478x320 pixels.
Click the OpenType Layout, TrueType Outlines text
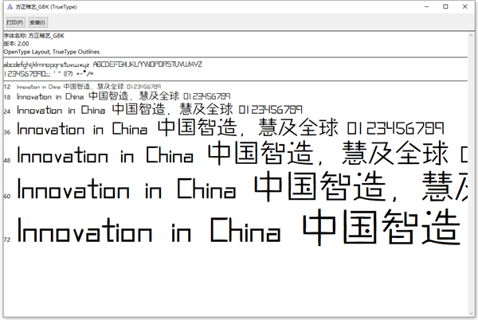click(x=52, y=52)
